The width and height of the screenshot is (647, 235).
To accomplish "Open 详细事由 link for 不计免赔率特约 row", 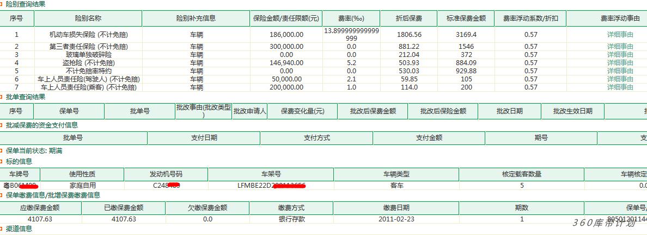I will (x=620, y=71).
